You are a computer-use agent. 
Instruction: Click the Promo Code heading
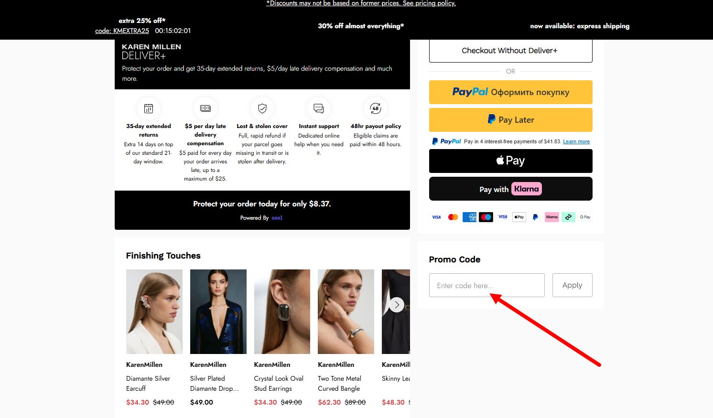454,259
